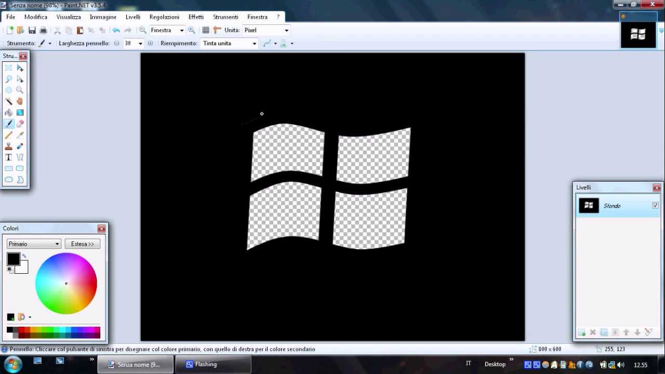
Task: Open the File menu
Action: pos(10,17)
